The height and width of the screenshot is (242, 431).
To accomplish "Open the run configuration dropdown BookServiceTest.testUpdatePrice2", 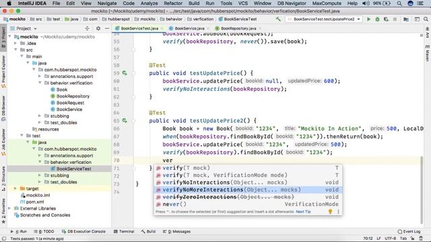I will tap(323, 19).
